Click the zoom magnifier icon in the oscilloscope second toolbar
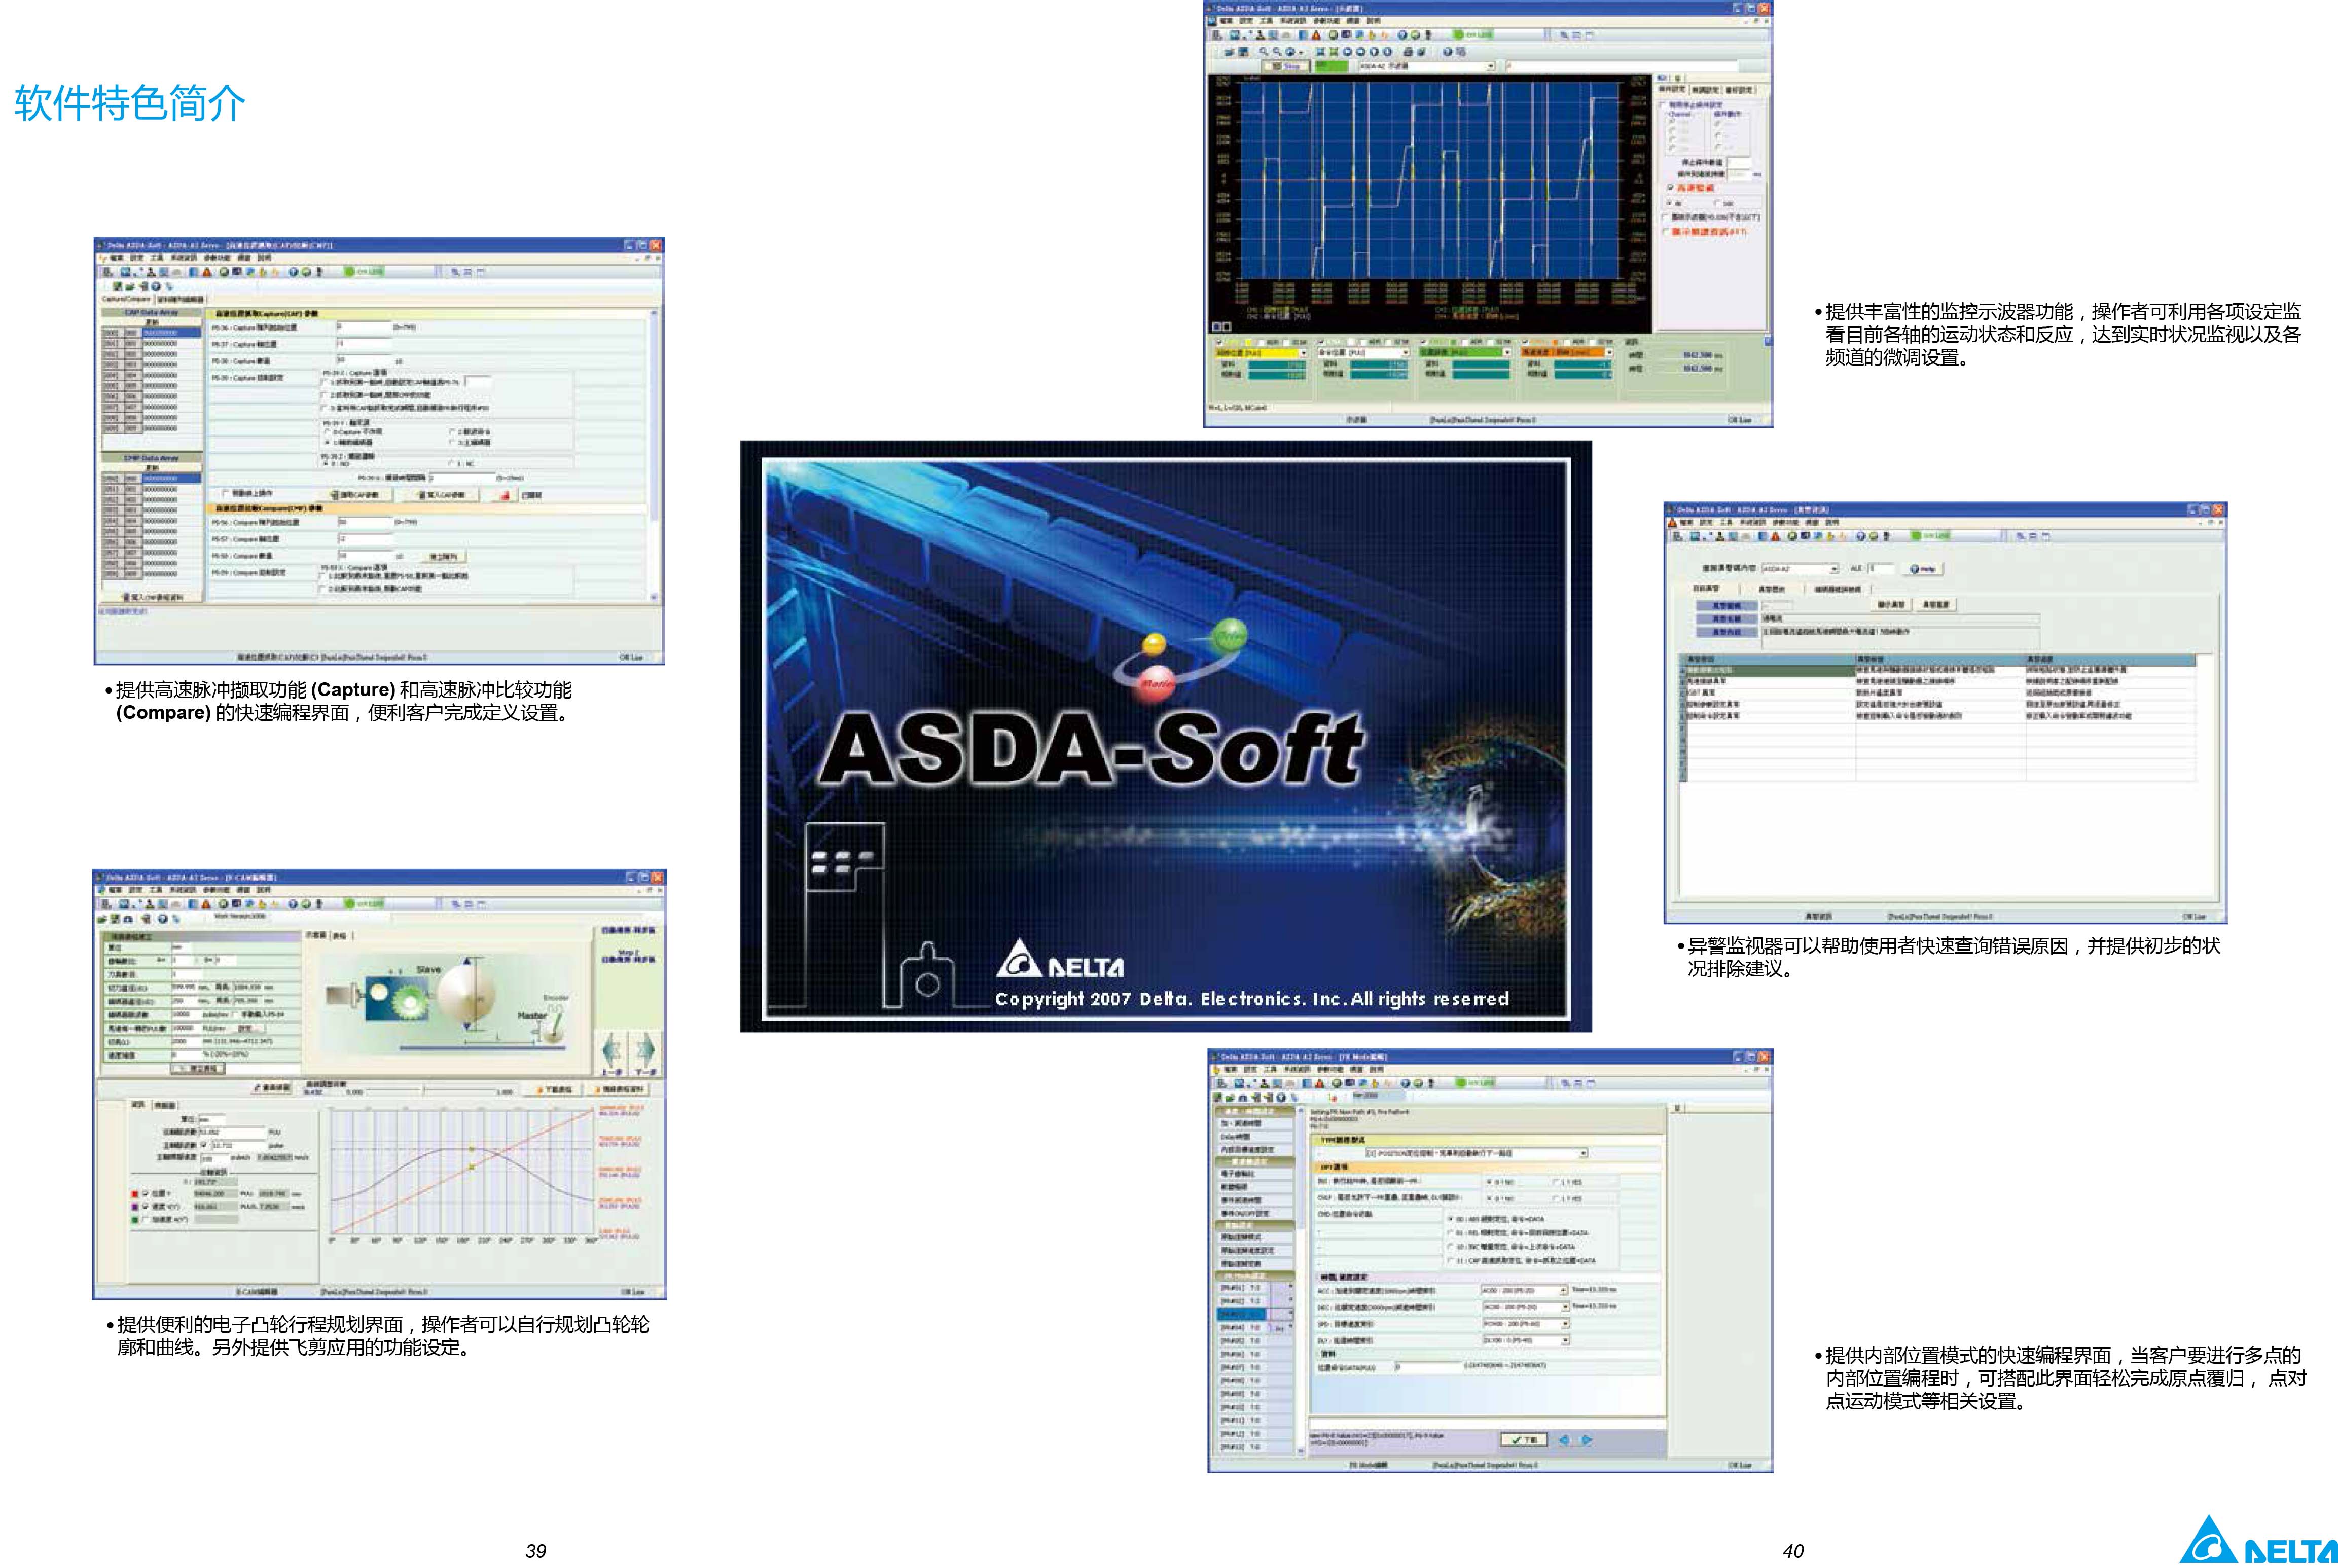 1264,51
